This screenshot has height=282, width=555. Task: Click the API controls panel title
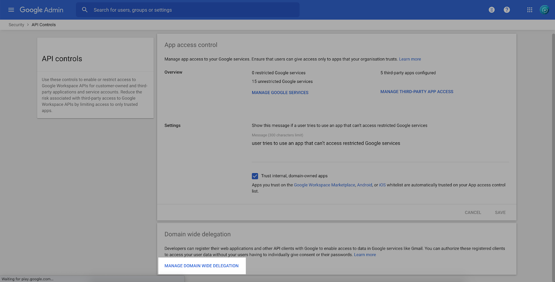click(x=62, y=59)
